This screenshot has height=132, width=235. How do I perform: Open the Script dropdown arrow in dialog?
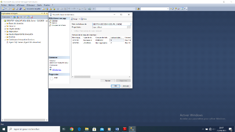click(x=79, y=19)
